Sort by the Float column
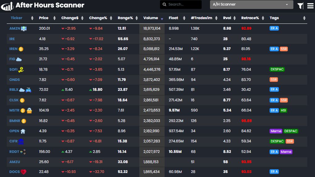 [x=184, y=18]
